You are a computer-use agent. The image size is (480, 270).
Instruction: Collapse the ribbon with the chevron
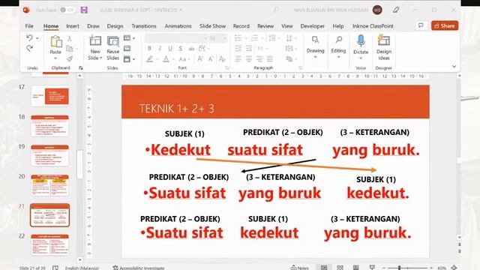(x=454, y=67)
